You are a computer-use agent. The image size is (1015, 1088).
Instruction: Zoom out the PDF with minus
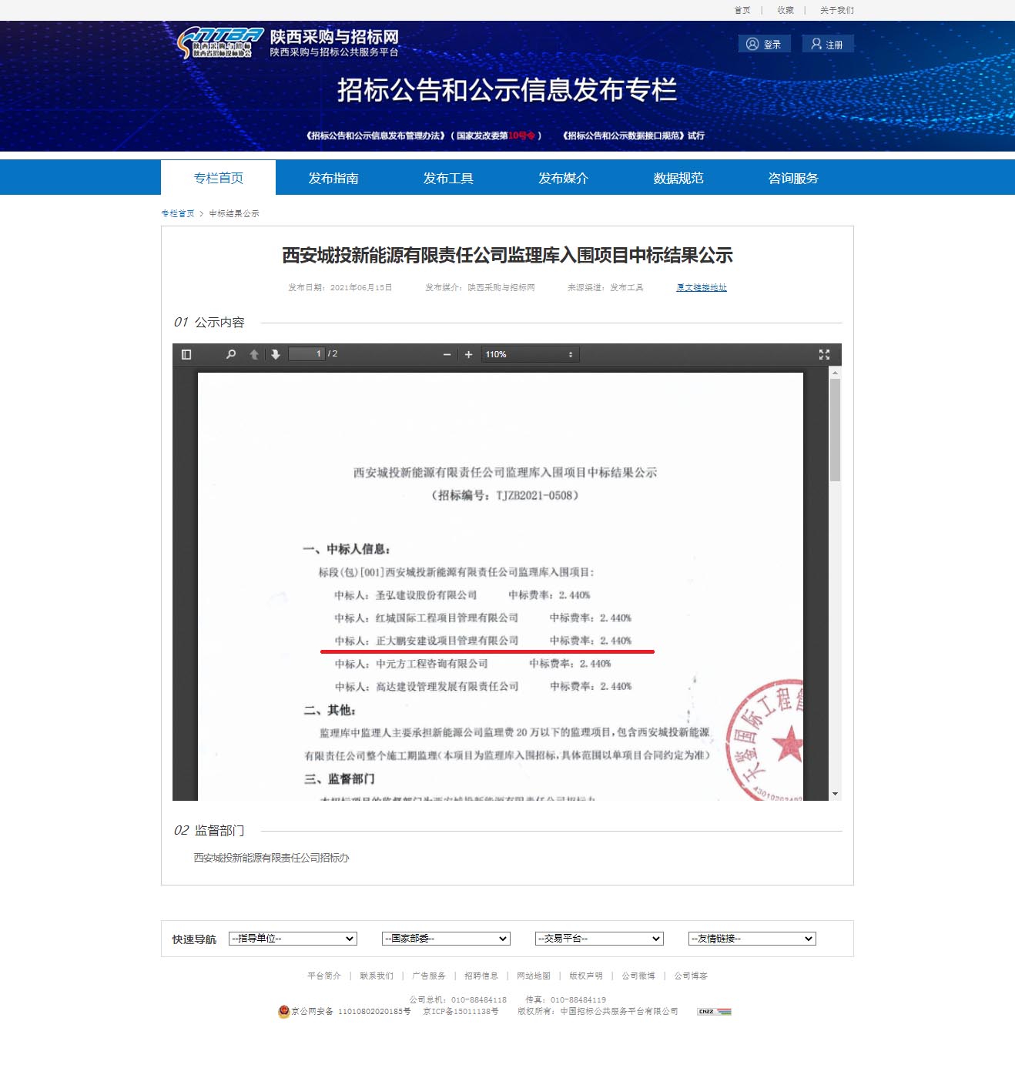tap(447, 354)
